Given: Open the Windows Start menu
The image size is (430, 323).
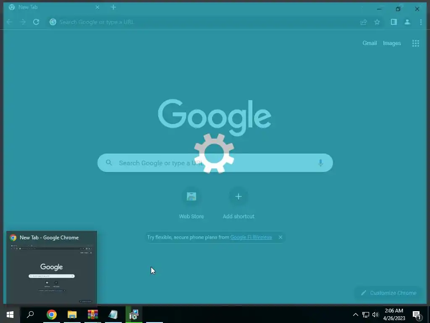Looking at the screenshot, I should pos(10,315).
